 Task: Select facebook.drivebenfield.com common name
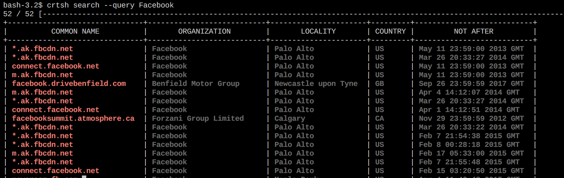point(69,84)
